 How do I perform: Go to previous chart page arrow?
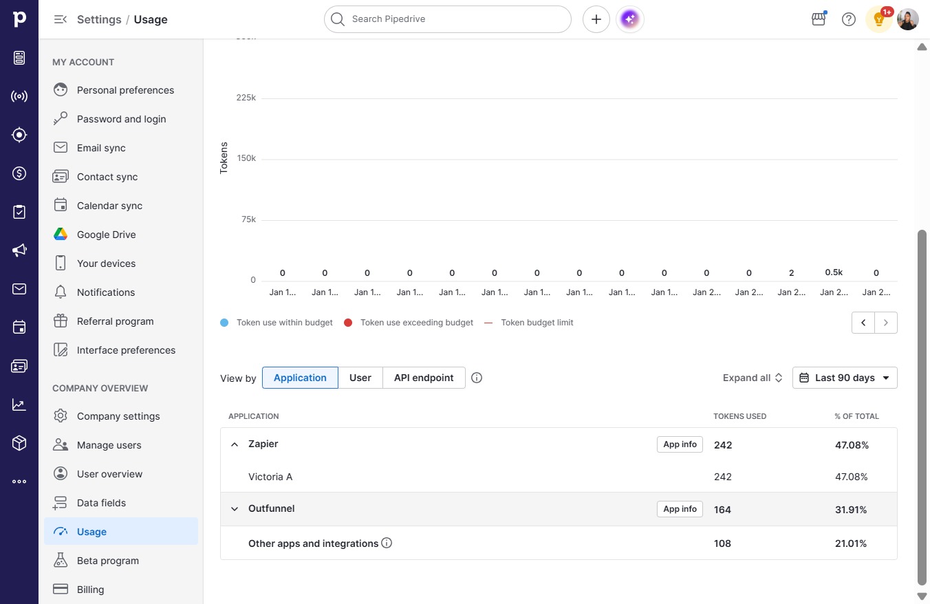tap(863, 323)
